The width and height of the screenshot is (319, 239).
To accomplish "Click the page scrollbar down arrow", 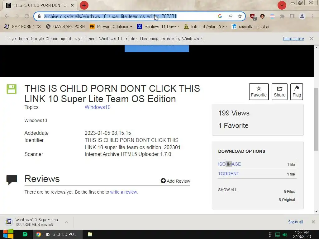I will coord(316,212).
